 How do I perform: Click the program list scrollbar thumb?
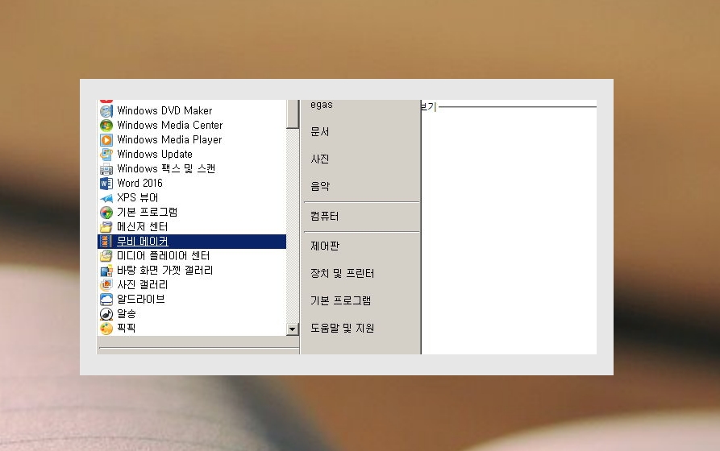(x=292, y=114)
